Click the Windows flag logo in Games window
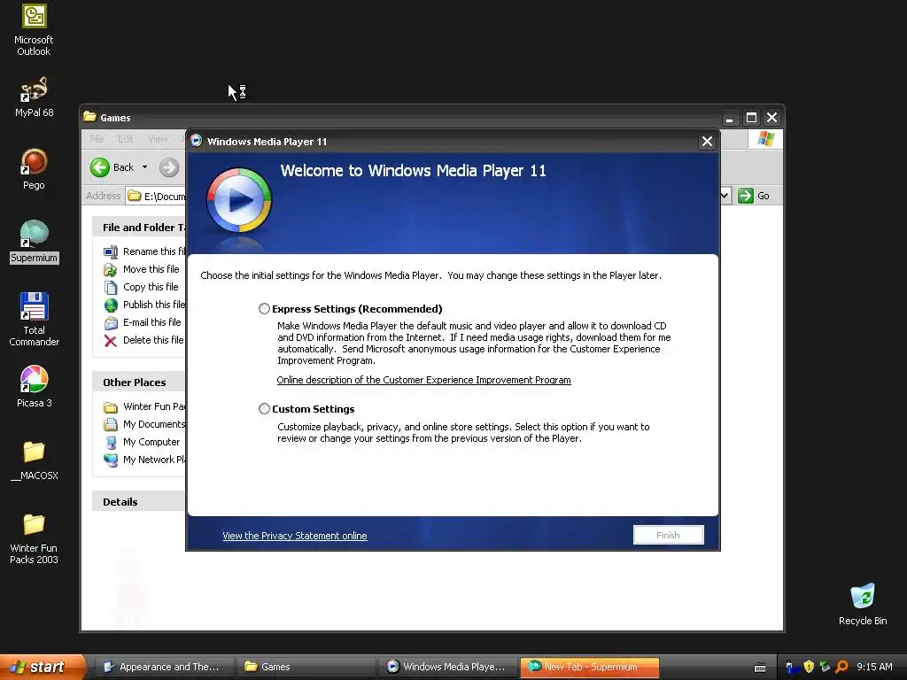 765,139
